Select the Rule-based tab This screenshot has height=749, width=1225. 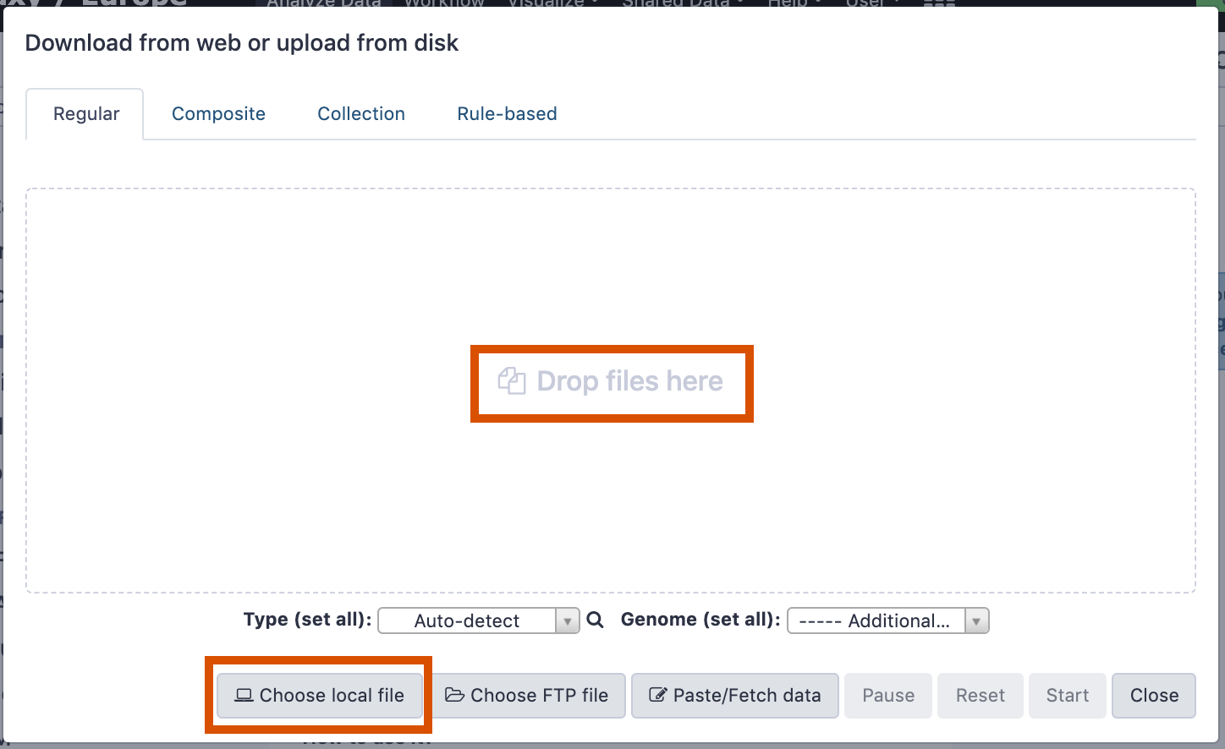tap(507, 114)
